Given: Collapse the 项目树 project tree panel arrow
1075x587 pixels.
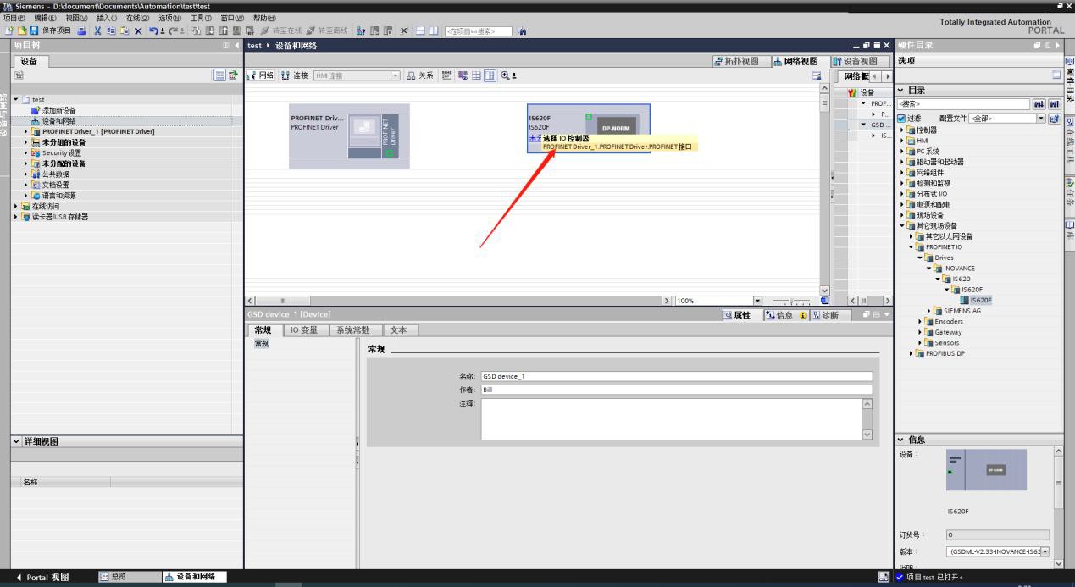Looking at the screenshot, I should pyautogui.click(x=236, y=44).
